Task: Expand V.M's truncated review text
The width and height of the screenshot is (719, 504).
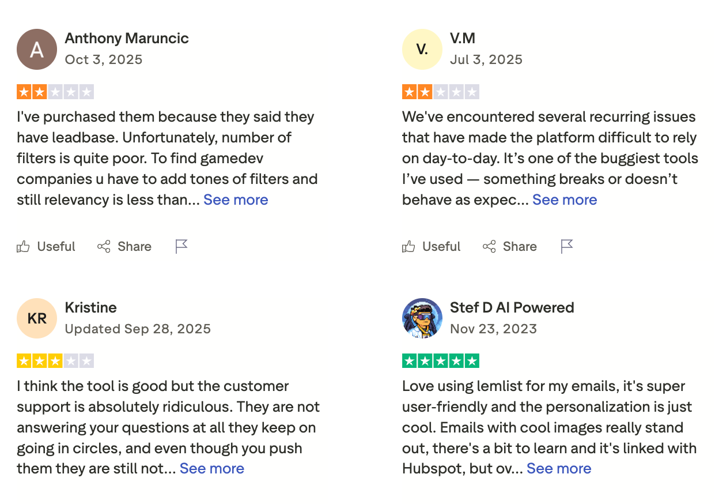Action: click(x=565, y=200)
